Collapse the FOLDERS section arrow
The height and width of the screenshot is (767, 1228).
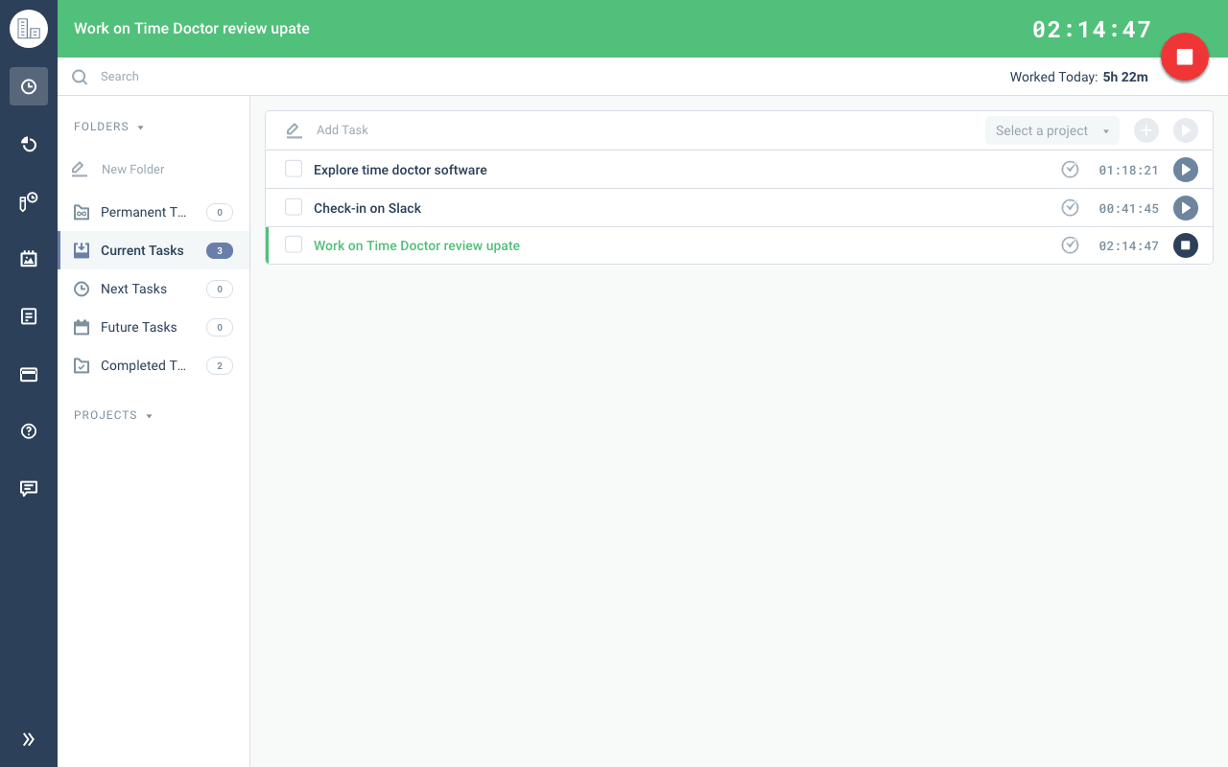141,128
